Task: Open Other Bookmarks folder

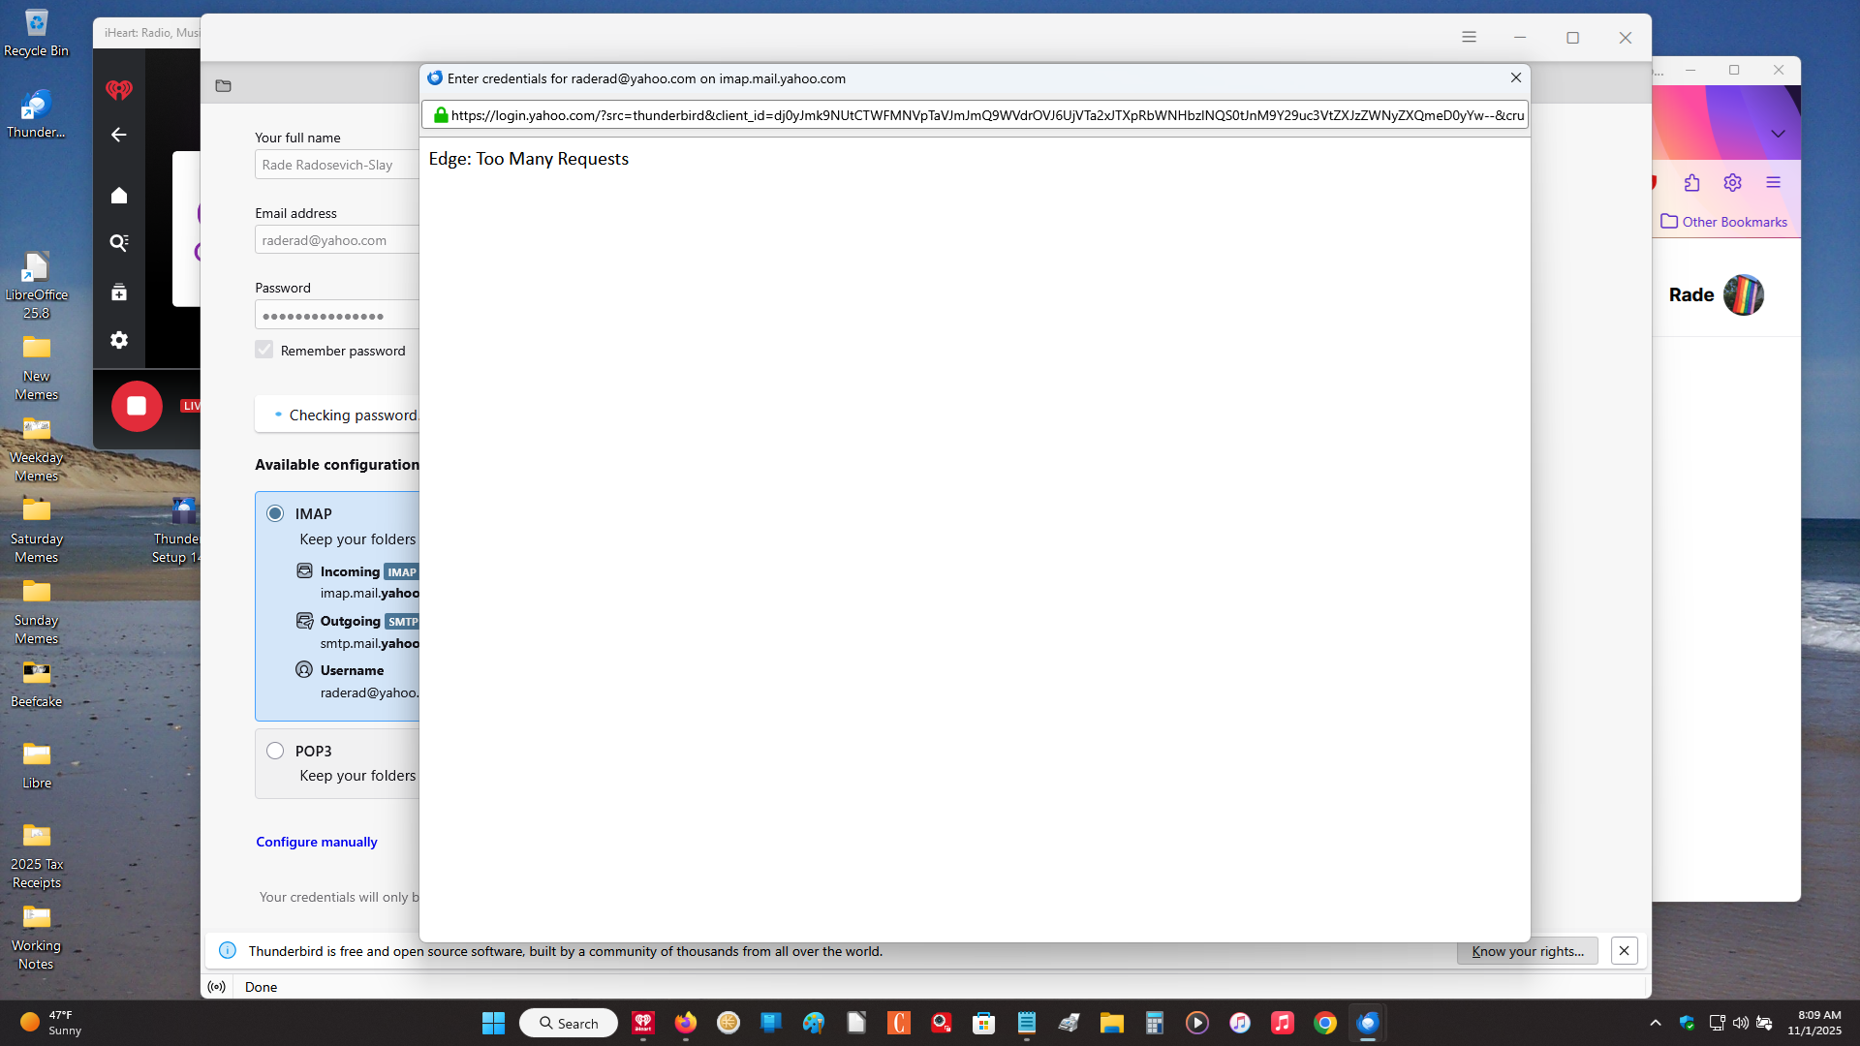Action: click(1723, 222)
